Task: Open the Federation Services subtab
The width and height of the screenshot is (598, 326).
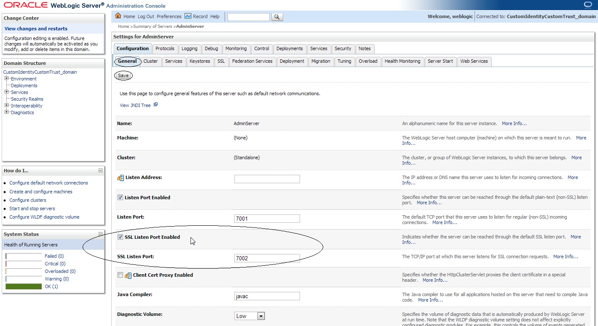Action: click(x=252, y=61)
